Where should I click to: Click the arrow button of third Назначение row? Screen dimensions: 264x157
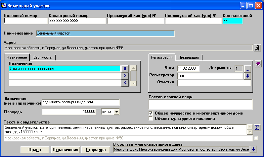(125, 83)
